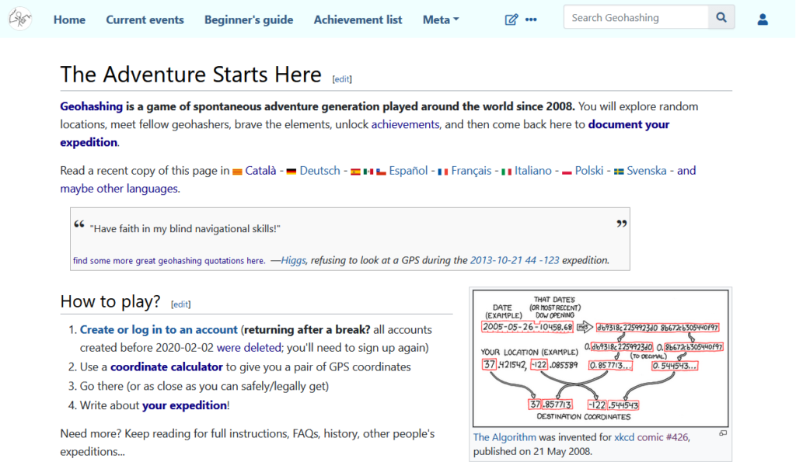Click the French flag beside Français

[442, 170]
